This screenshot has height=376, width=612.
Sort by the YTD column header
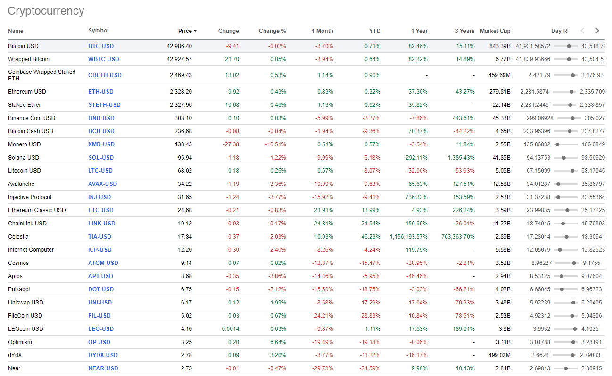pos(375,31)
